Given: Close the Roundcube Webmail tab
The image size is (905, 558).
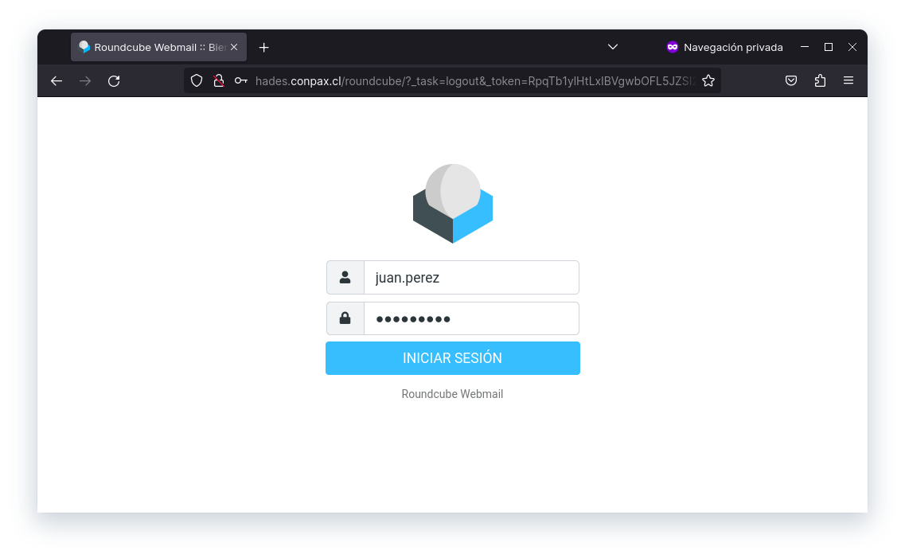Looking at the screenshot, I should coord(234,47).
